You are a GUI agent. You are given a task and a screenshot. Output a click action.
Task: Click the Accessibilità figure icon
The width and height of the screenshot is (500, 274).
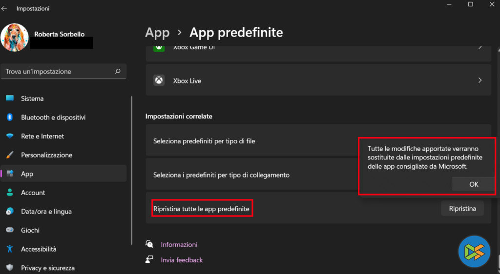(10, 249)
